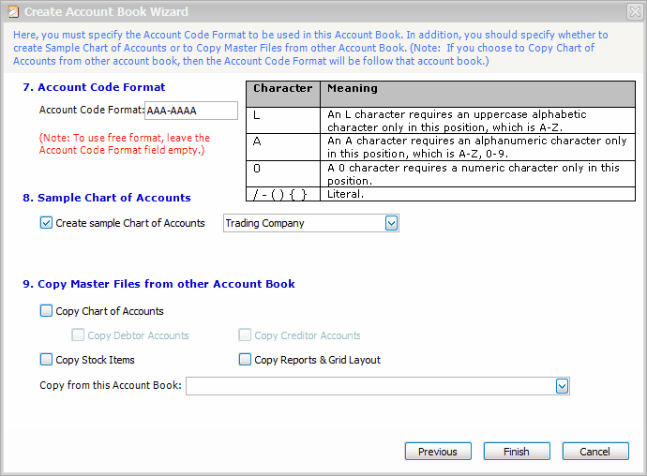Expand the Trading Company dropdown arrow

[x=392, y=223]
